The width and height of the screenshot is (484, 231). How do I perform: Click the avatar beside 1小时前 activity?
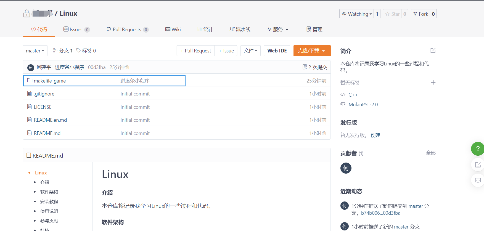coord(344,226)
